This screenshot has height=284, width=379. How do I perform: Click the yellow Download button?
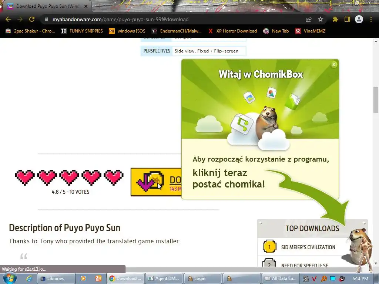156,182
